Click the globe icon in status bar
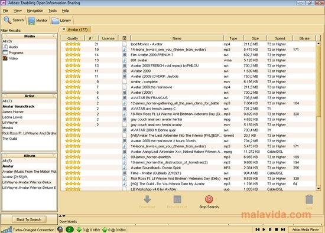This screenshot has height=233, width=325. [x=60, y=229]
